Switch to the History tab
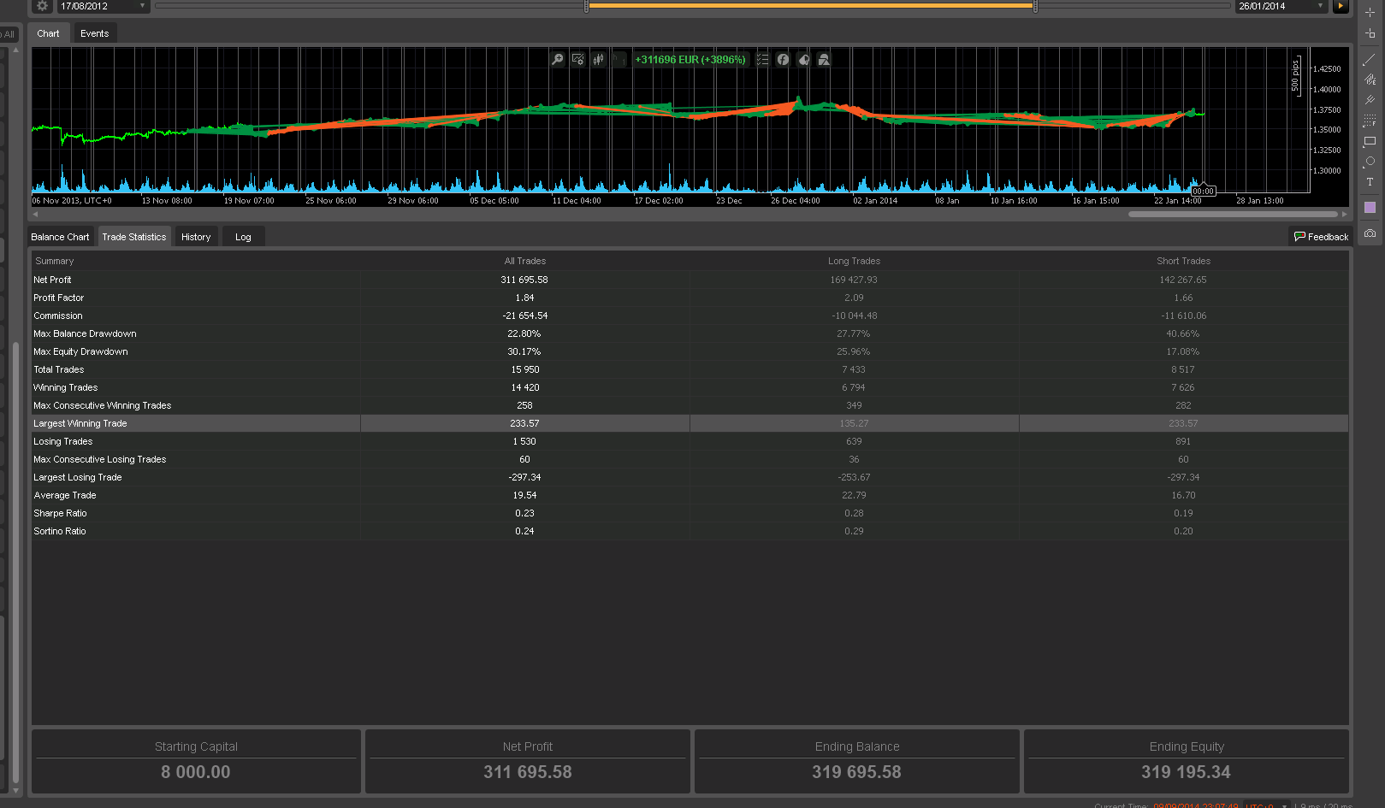The image size is (1385, 808). pyautogui.click(x=196, y=237)
